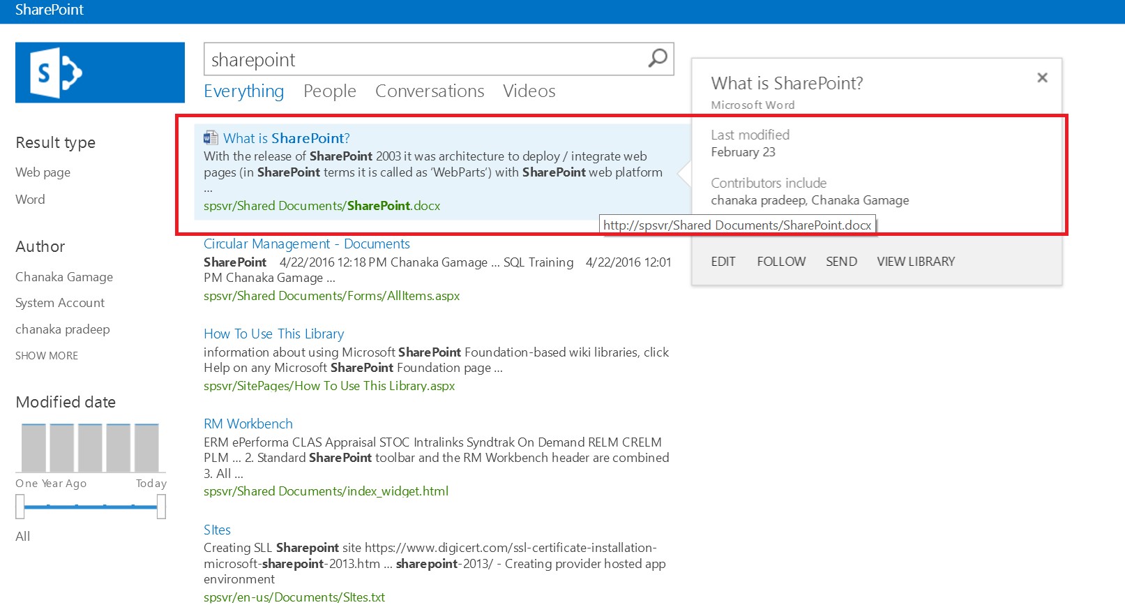Click the SItes.txt green URL
The image size is (1125, 605).
[x=294, y=597]
